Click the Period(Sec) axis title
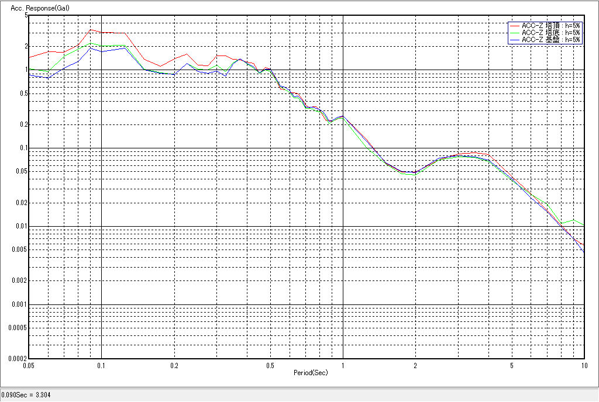The image size is (599, 402). click(x=311, y=372)
